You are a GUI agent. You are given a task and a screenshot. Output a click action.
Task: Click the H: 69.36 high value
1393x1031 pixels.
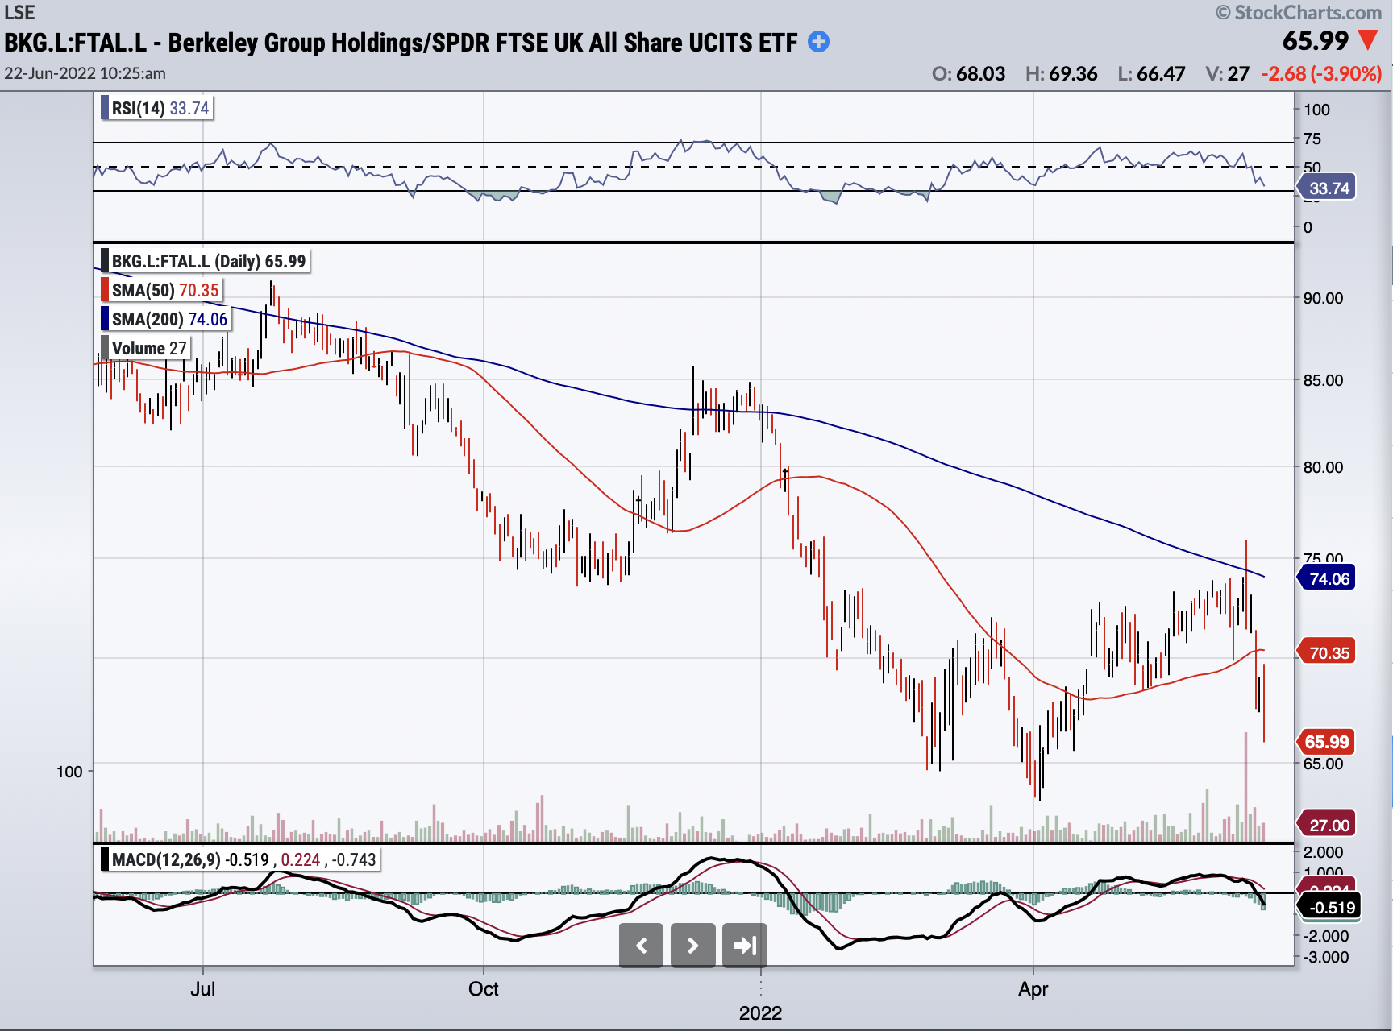[x=1061, y=73]
